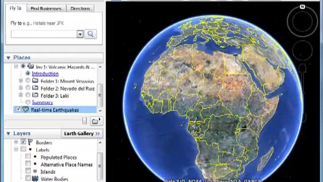Click the Populated Places dot icon
The image size is (323, 182).
[x=35, y=157]
